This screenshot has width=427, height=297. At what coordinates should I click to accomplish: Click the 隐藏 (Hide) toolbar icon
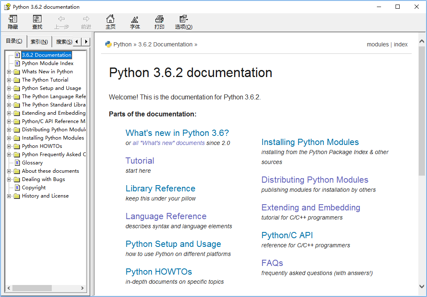pyautogui.click(x=13, y=19)
